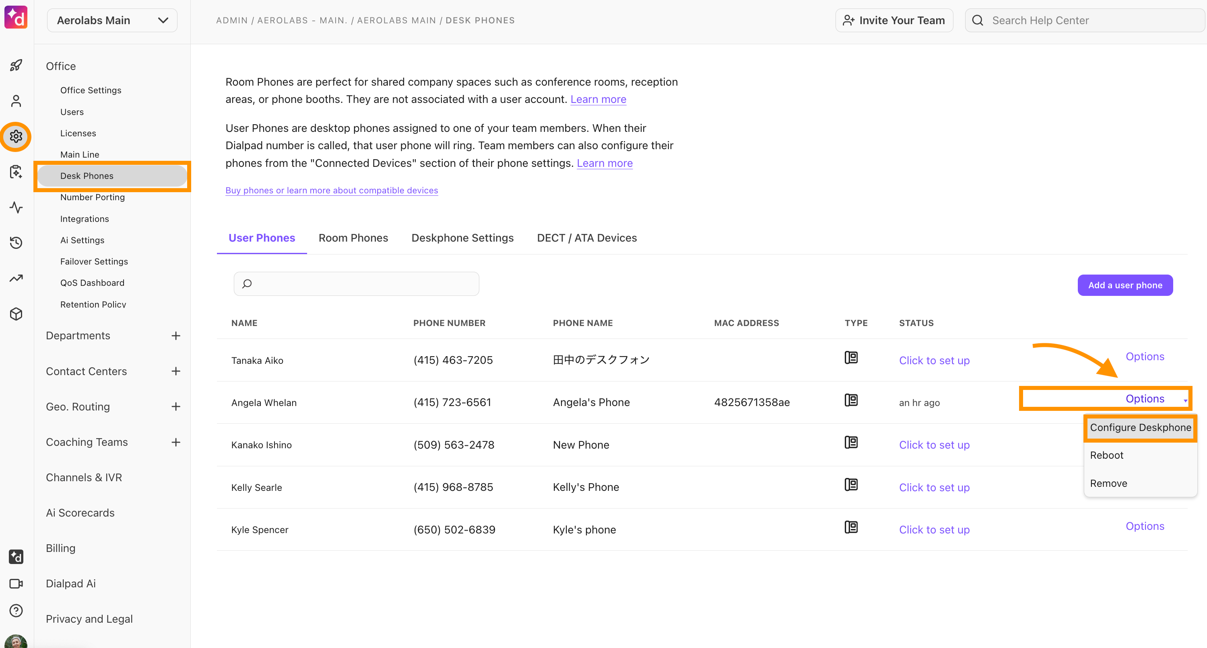This screenshot has width=1207, height=648.
Task: Open Options dropdown for Tanaka Aiko
Action: [x=1145, y=357]
